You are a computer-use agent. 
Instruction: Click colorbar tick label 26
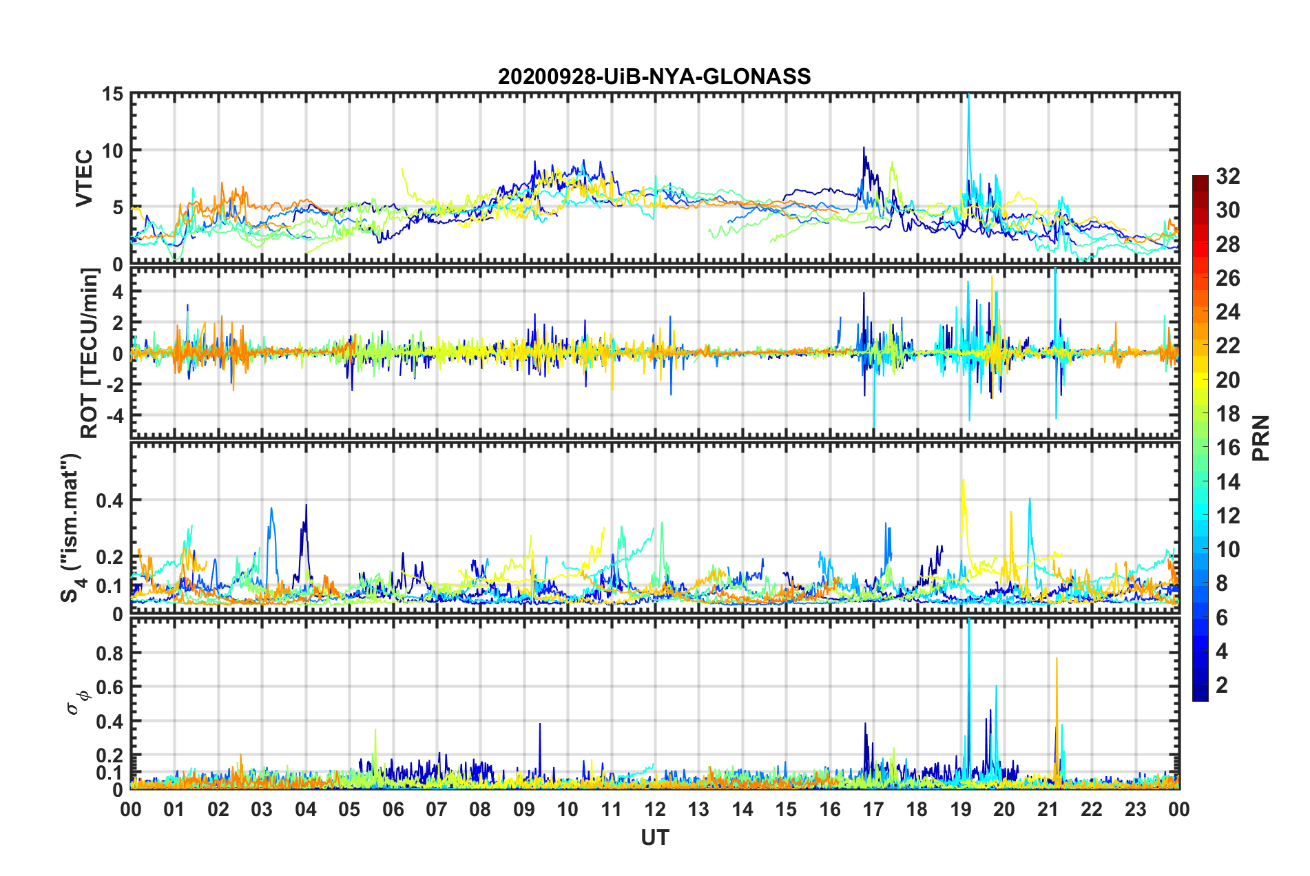point(1227,278)
